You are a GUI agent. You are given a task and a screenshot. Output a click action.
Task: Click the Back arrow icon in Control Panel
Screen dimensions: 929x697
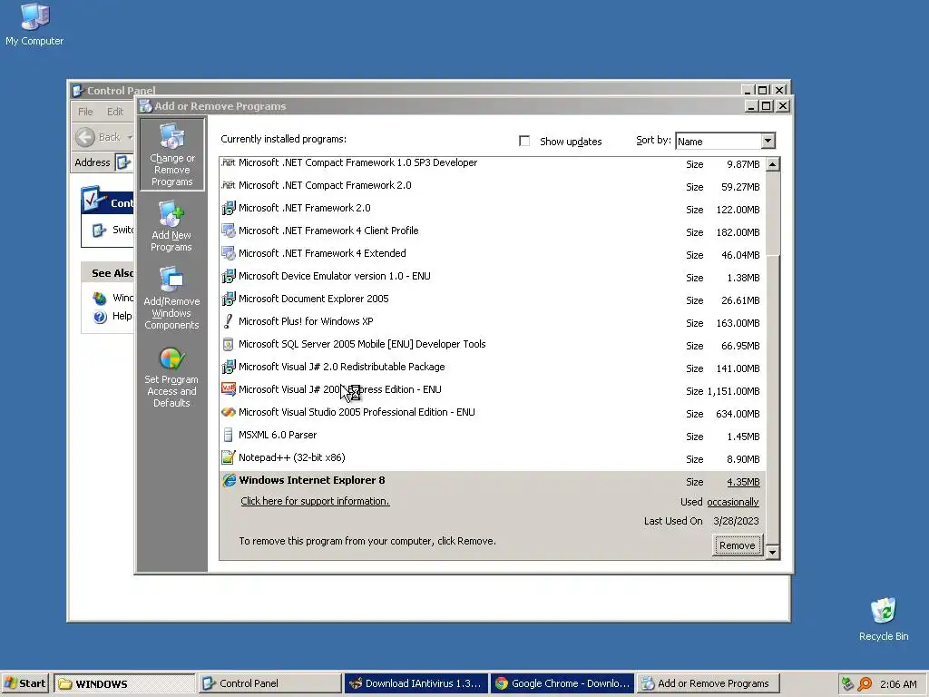click(85, 137)
